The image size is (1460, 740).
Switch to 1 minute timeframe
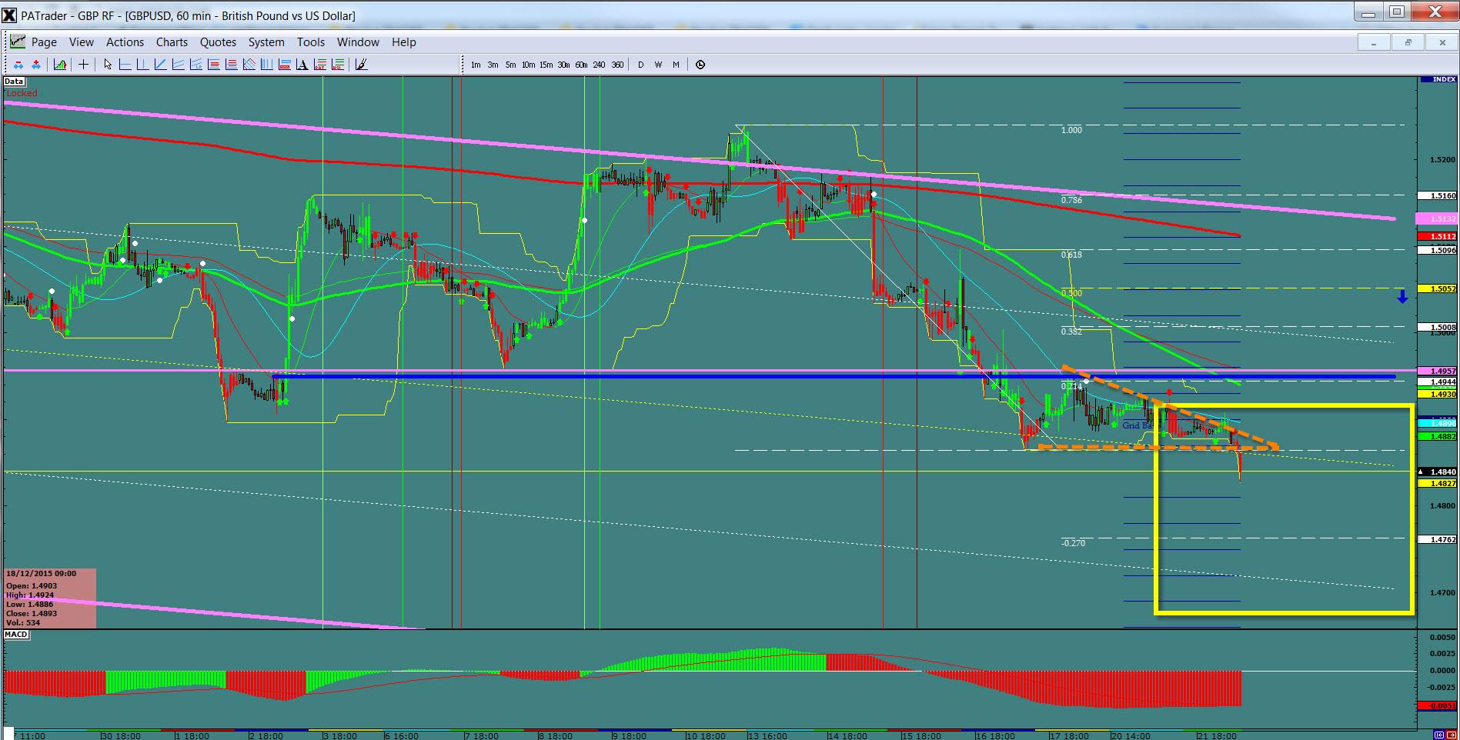(476, 65)
